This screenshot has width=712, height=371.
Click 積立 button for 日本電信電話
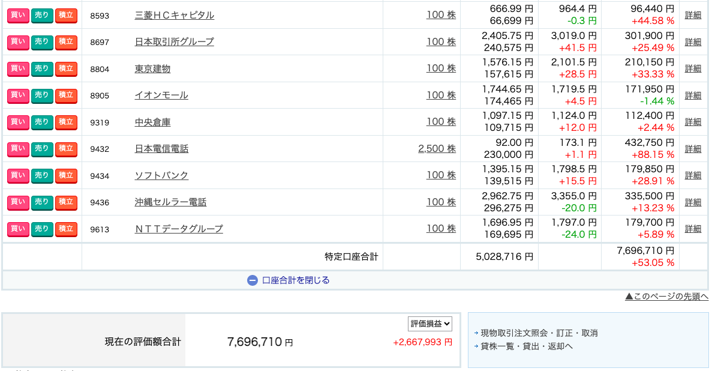(x=66, y=149)
